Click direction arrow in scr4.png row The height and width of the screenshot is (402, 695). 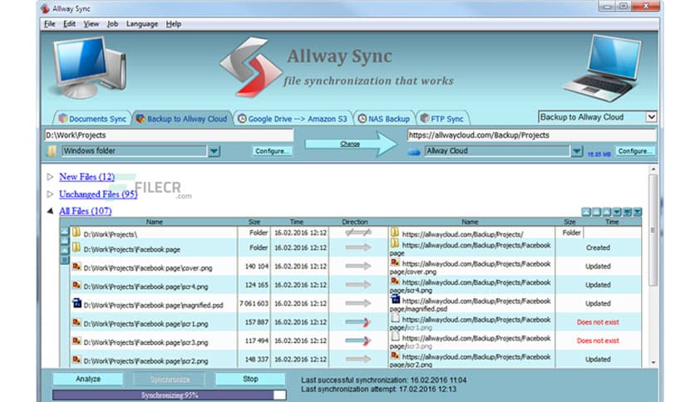click(x=358, y=285)
